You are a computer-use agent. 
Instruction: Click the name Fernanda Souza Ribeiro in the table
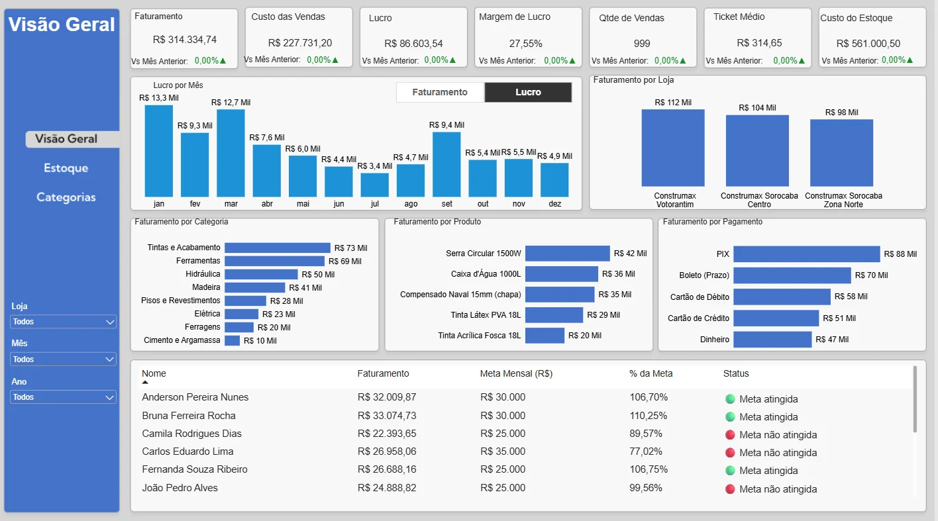[195, 469]
